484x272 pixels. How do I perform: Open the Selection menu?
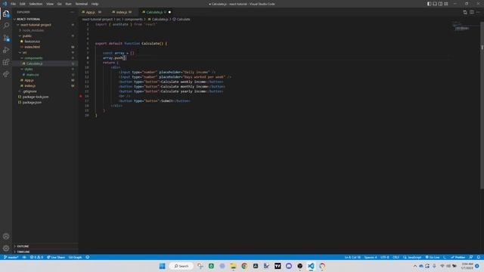click(36, 4)
